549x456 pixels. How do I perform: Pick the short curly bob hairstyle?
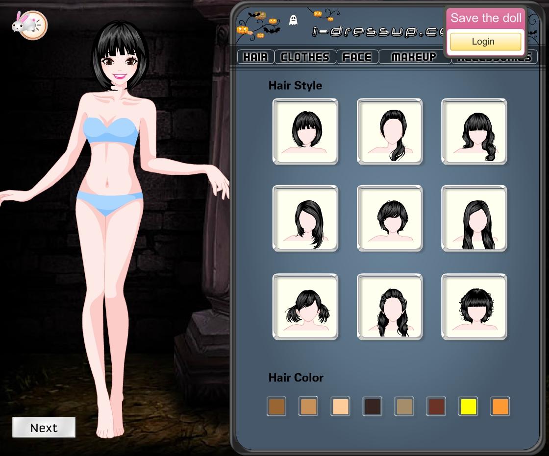[x=474, y=307]
